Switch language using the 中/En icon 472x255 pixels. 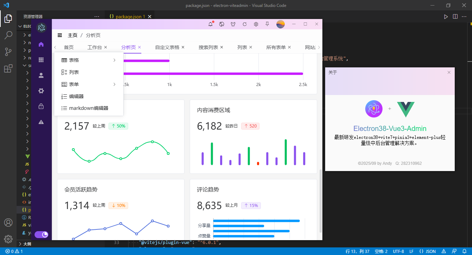coord(221,24)
